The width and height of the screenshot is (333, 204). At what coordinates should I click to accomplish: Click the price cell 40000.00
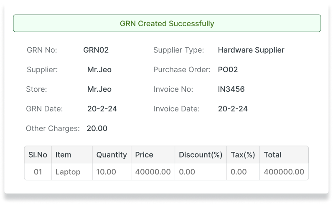153,172
